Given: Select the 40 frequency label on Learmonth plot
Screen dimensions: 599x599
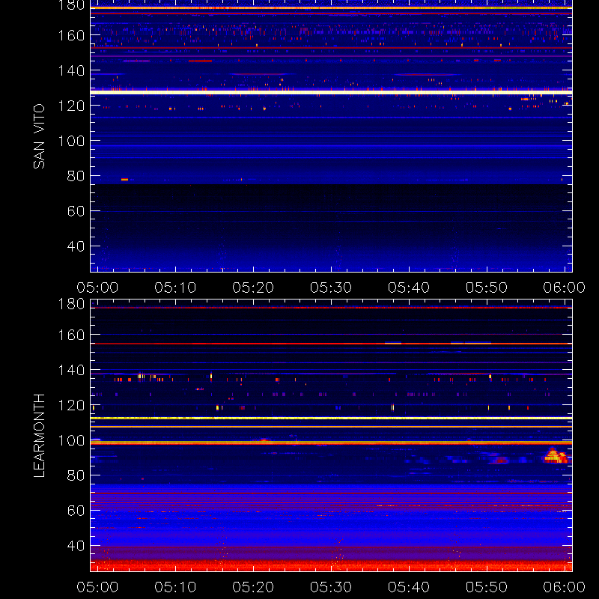Looking at the screenshot, I should point(76,546).
